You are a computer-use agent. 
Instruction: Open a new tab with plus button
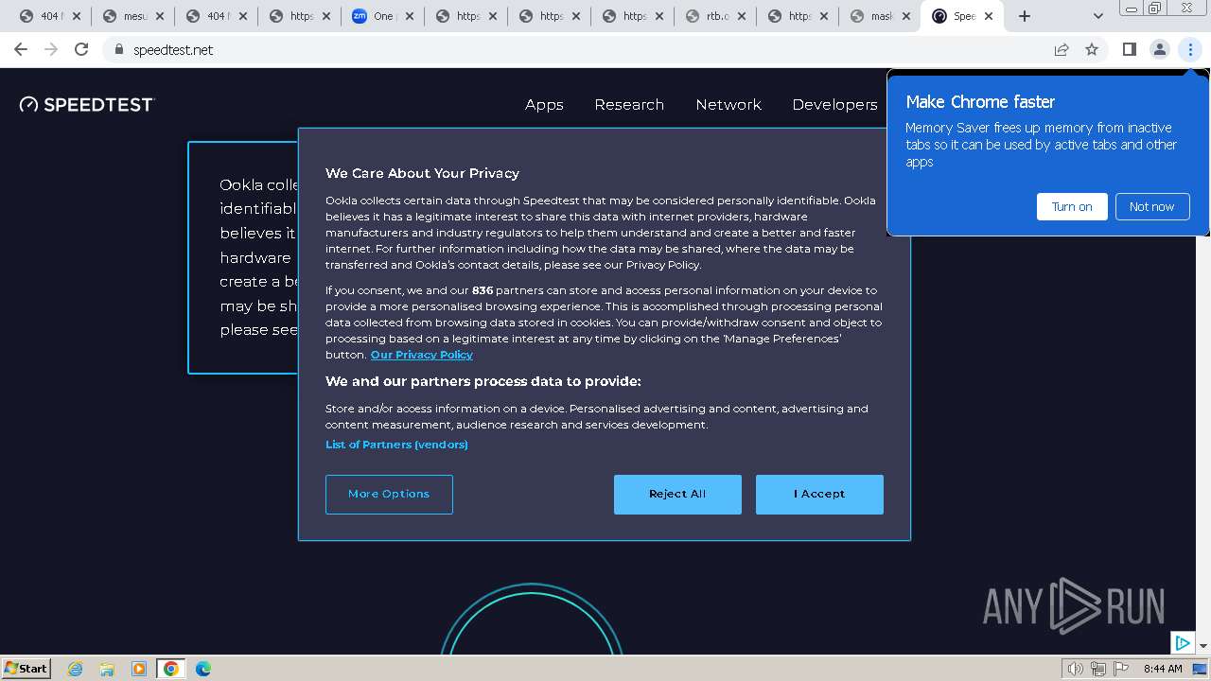[x=1025, y=16]
